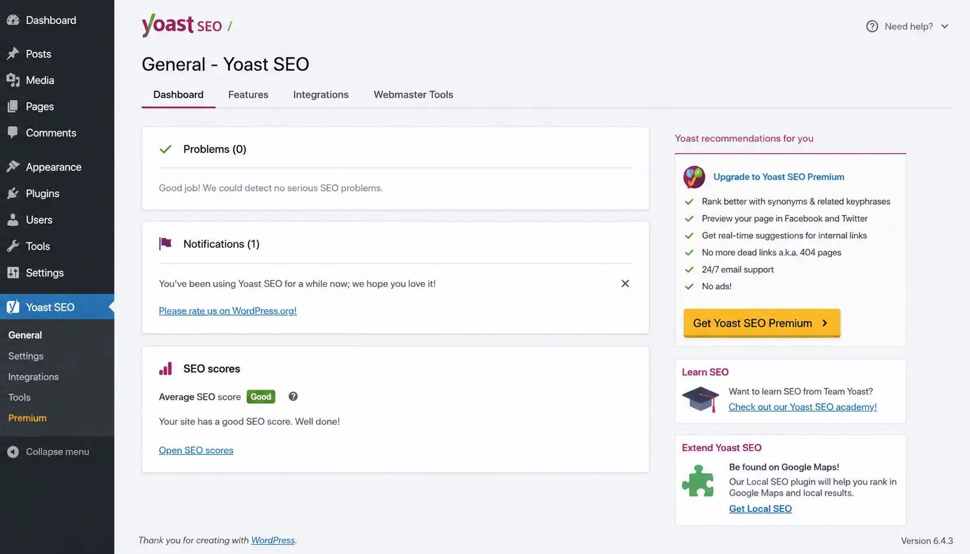Image resolution: width=970 pixels, height=554 pixels.
Task: Click 'Good job! We could detect no serious SEO problems.'
Action: coord(271,188)
